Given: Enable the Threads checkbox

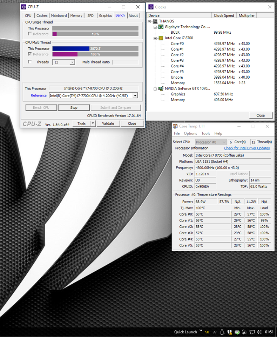Looking at the screenshot, I should tap(30, 62).
